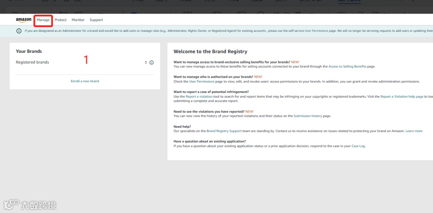The image size is (433, 213).
Task: Click the Welcome to the Brand Registry heading
Action: (210, 52)
